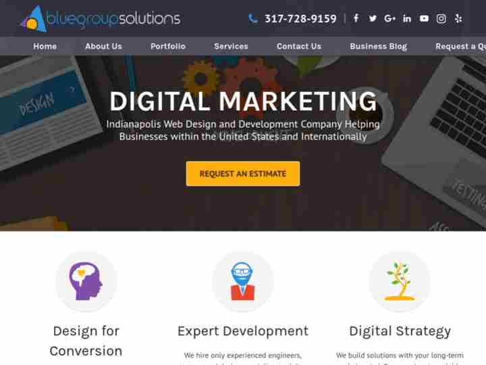The height and width of the screenshot is (365, 486).
Task: Open the Facebook social icon
Action: (356, 18)
